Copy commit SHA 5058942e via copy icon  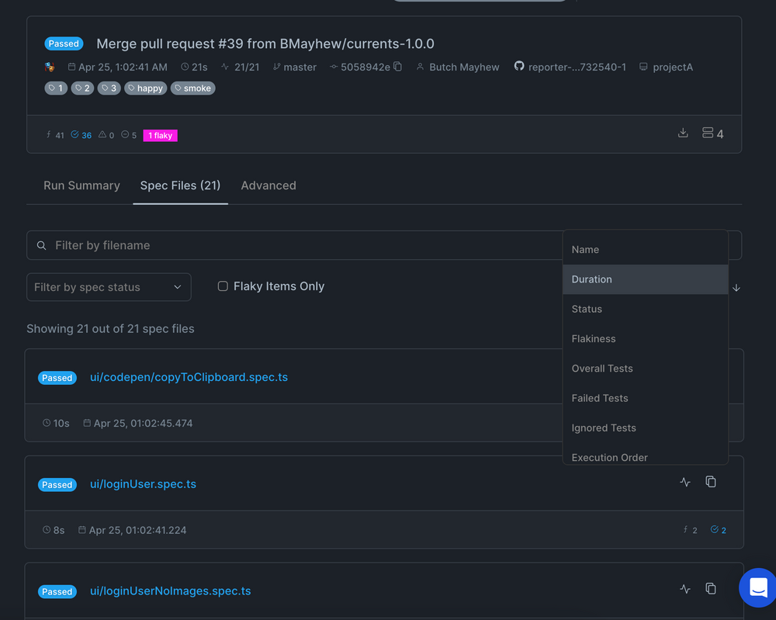396,67
